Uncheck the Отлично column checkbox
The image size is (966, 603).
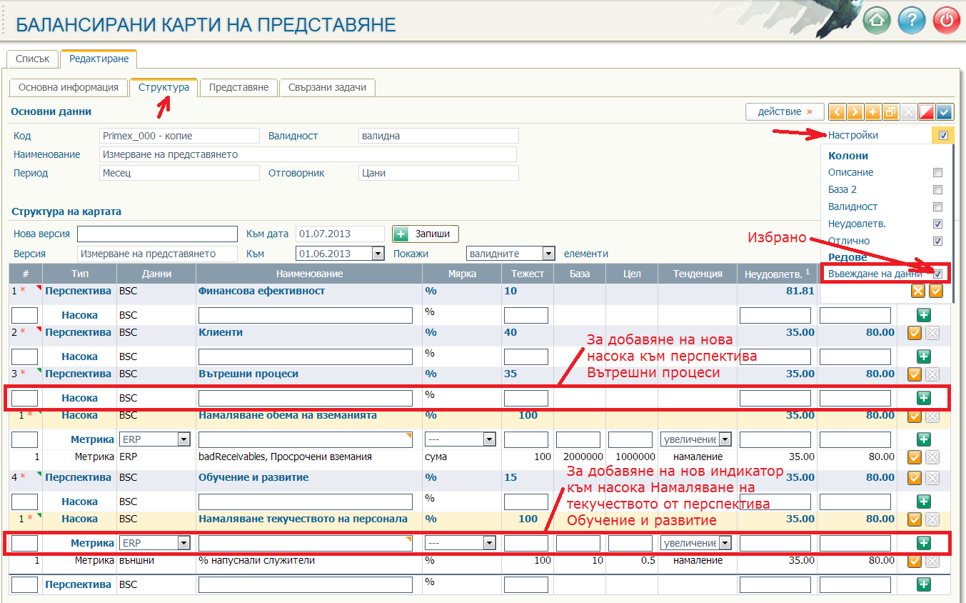[x=937, y=241]
